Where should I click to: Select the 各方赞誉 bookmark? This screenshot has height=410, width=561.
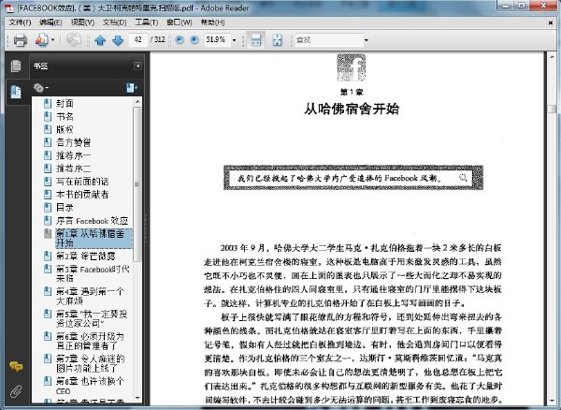click(73, 142)
